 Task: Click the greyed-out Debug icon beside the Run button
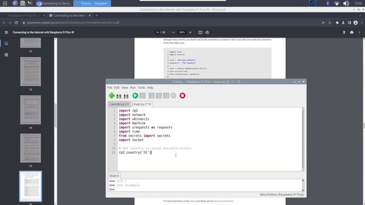[x=143, y=96]
